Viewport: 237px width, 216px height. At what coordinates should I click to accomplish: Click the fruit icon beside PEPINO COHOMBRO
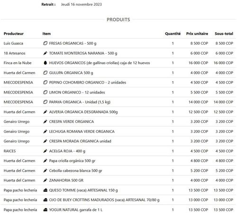(x=45, y=83)
